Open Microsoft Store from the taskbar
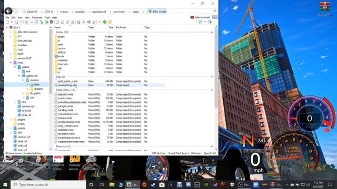Screen dimensions: 337x189 (162, 184)
